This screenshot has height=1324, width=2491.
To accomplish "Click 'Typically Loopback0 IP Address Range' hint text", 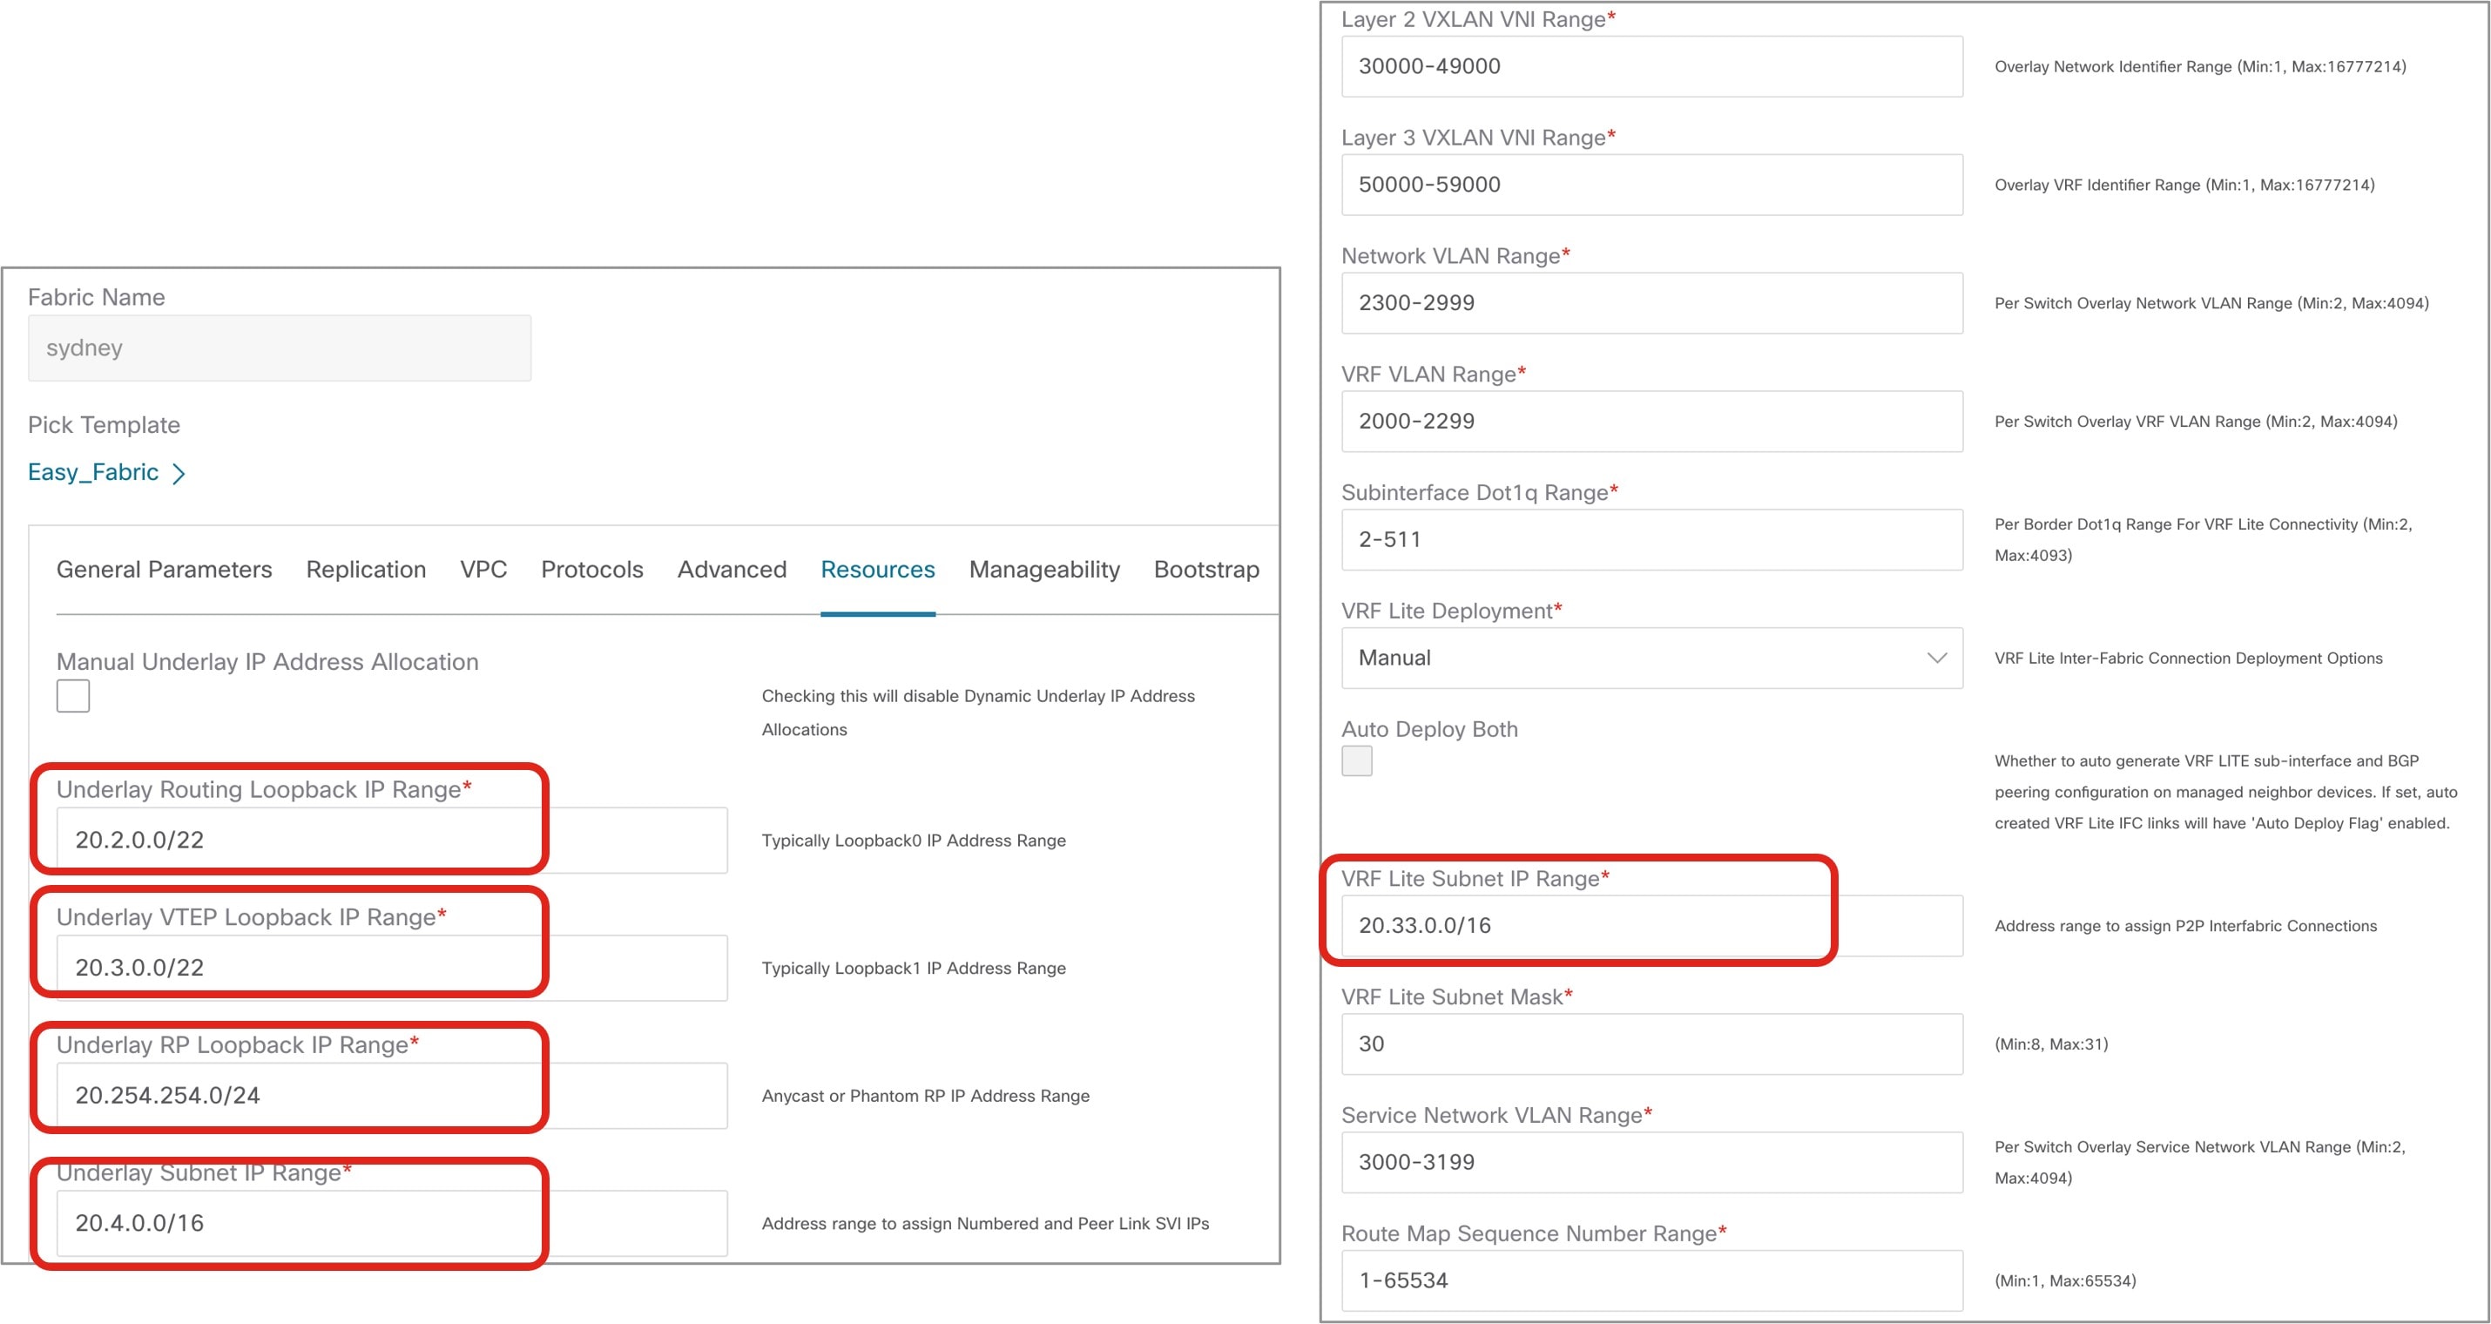I will (914, 841).
